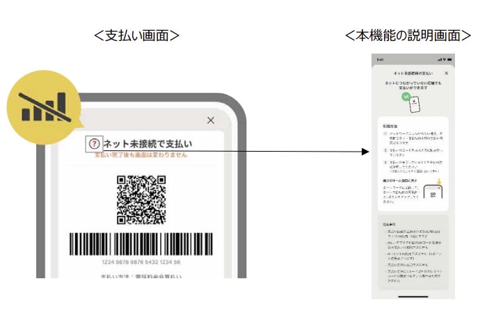Screen dimensions: 480x320
Task: Close the explanation screen with the X
Action: click(447, 73)
